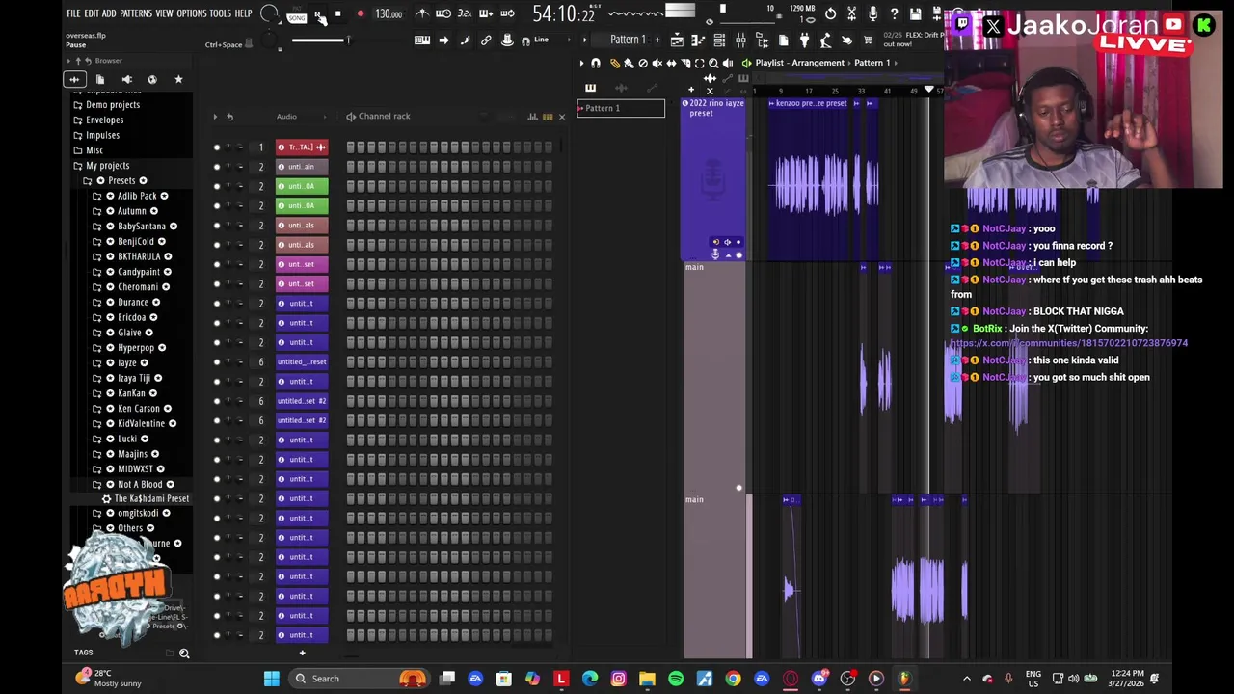Click the Stop transport button
The height and width of the screenshot is (694, 1234).
[337, 14]
